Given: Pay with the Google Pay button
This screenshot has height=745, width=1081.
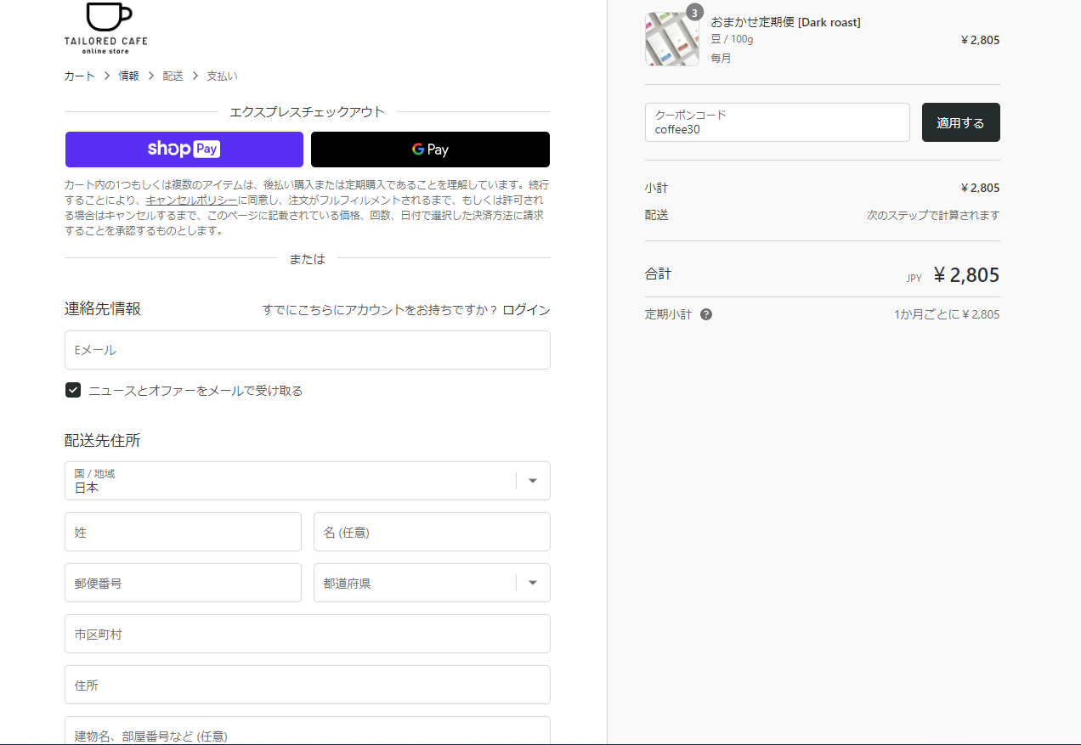Looking at the screenshot, I should 430,150.
